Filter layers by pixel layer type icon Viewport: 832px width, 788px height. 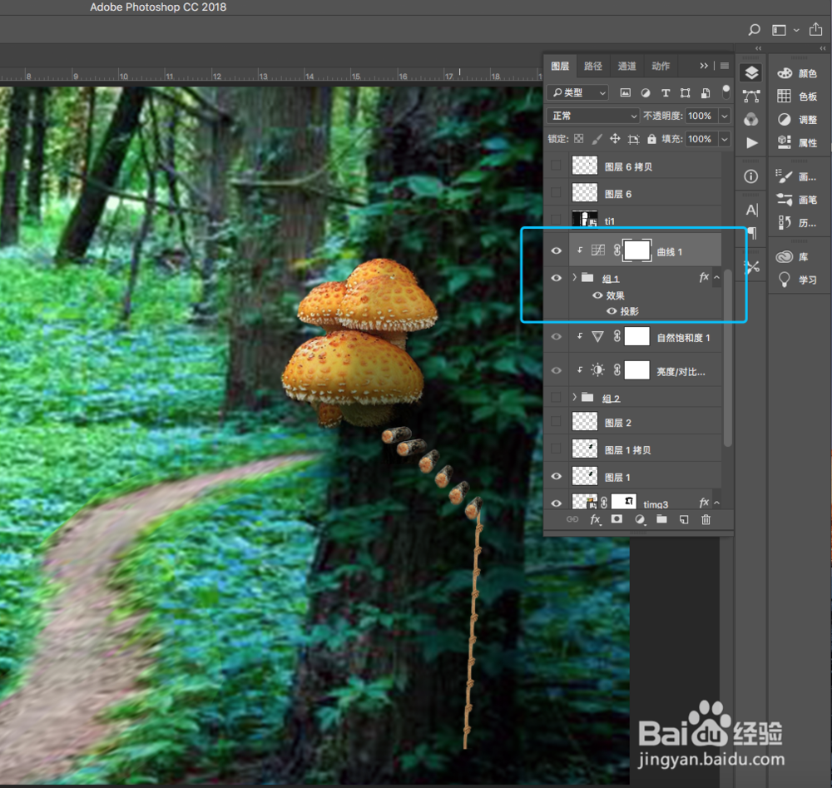tap(626, 93)
